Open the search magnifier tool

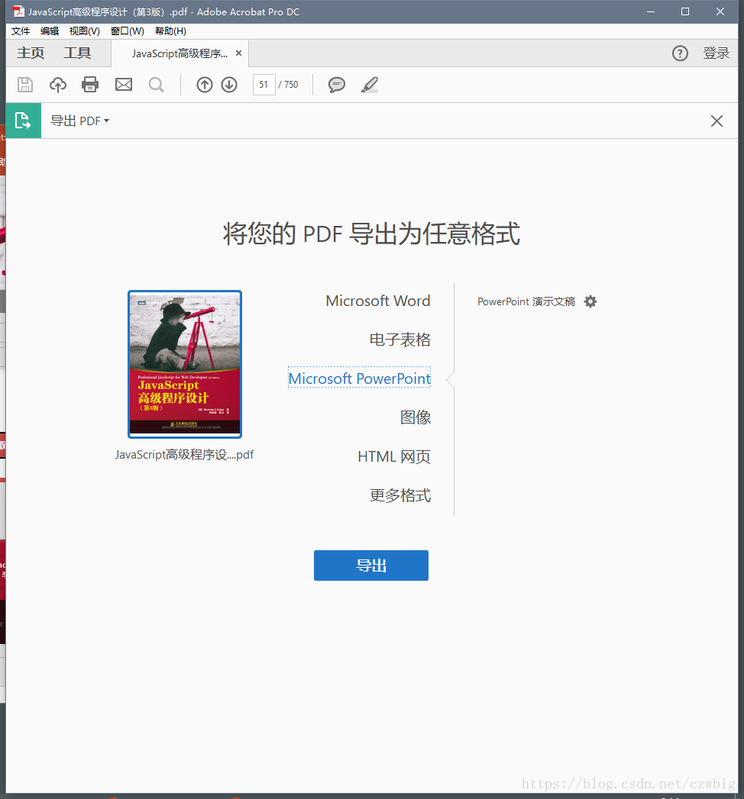coord(156,85)
